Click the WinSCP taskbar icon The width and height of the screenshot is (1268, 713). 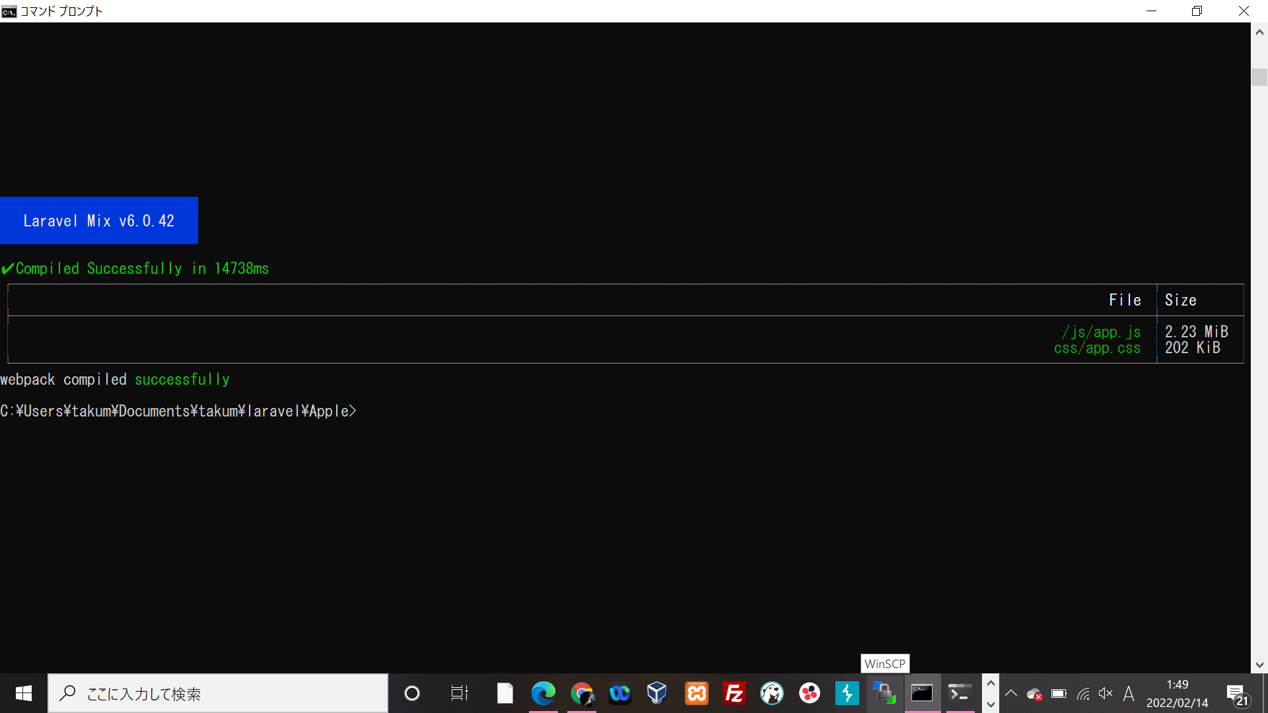[x=884, y=693]
